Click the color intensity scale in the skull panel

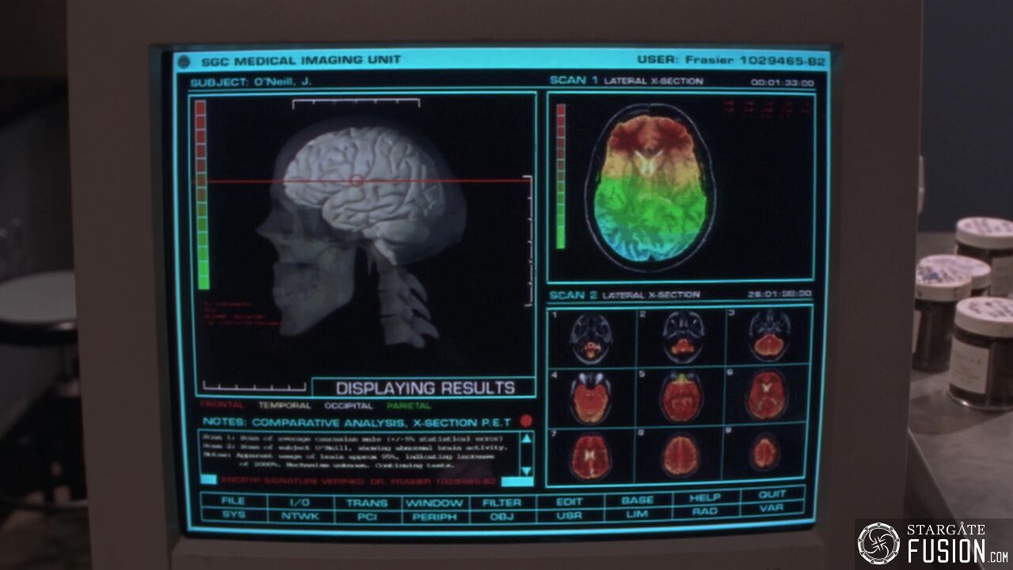pos(203,194)
